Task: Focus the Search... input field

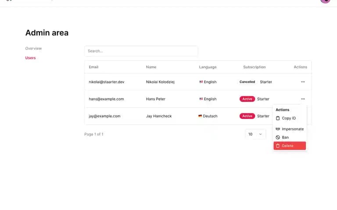Action: (141, 51)
